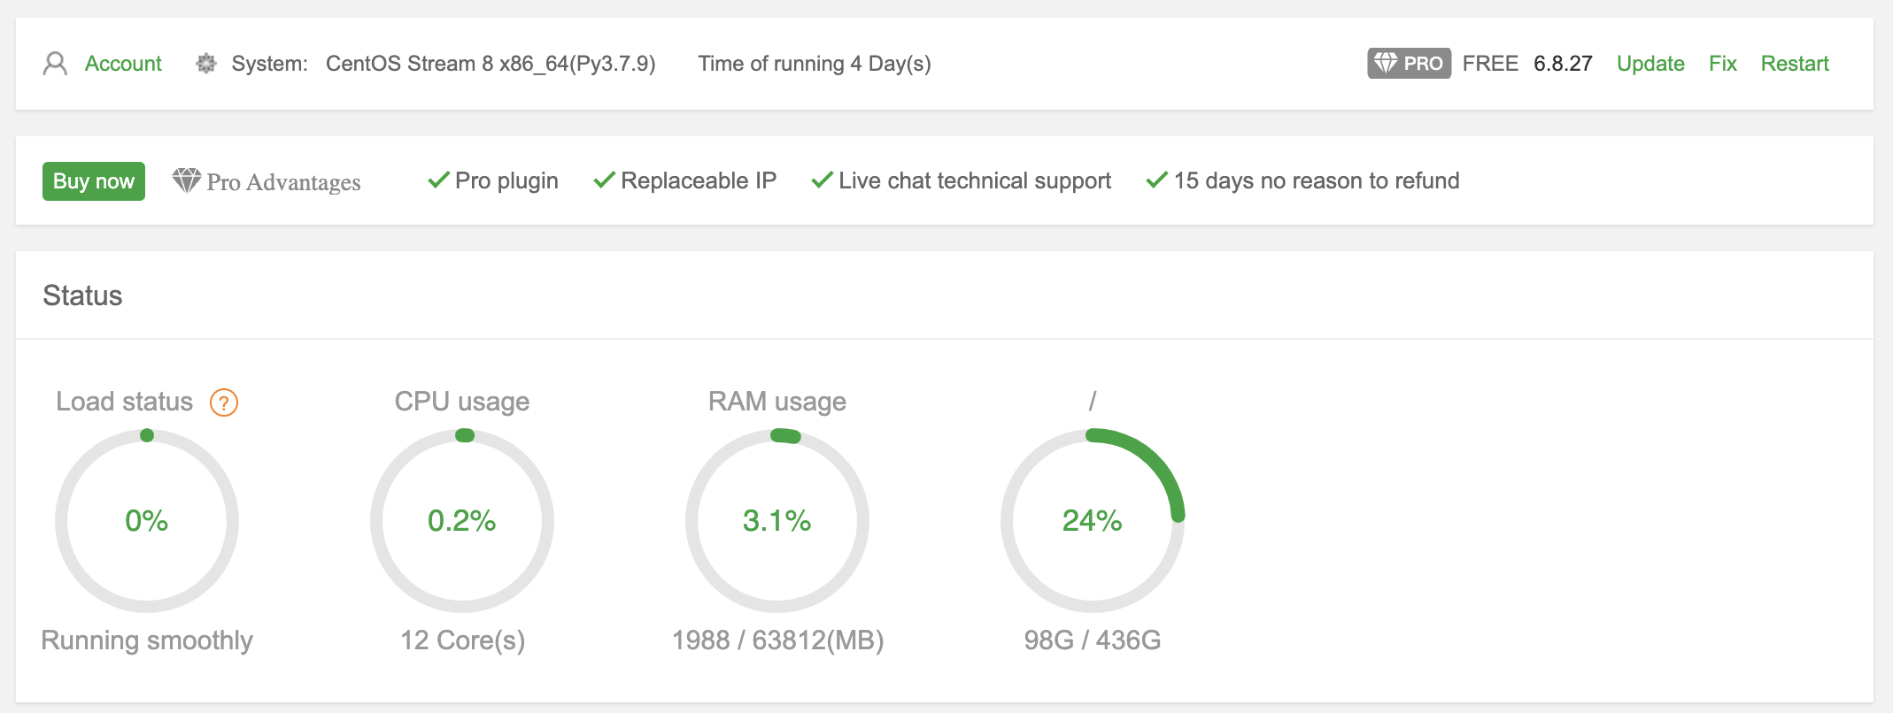Click the root disk 24% gauge

click(x=1093, y=520)
